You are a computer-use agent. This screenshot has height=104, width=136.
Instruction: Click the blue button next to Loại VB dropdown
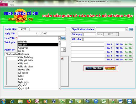63,38
